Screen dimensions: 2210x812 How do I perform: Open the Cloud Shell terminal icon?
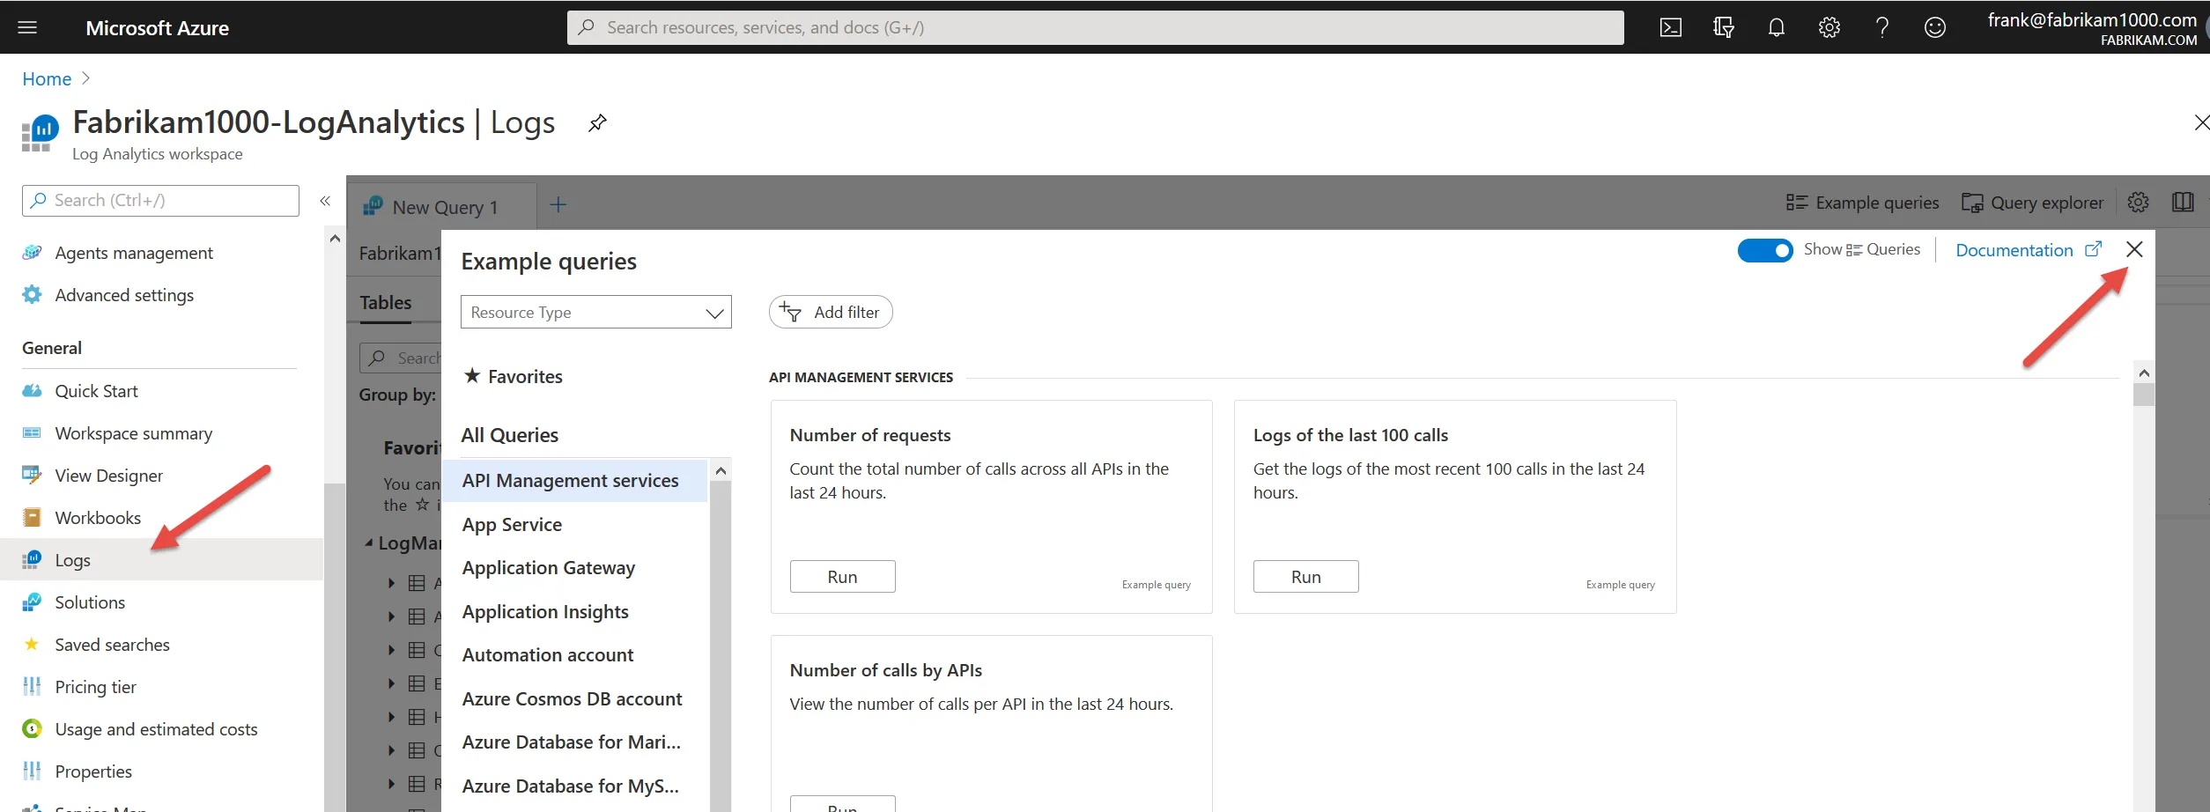pos(1670,28)
